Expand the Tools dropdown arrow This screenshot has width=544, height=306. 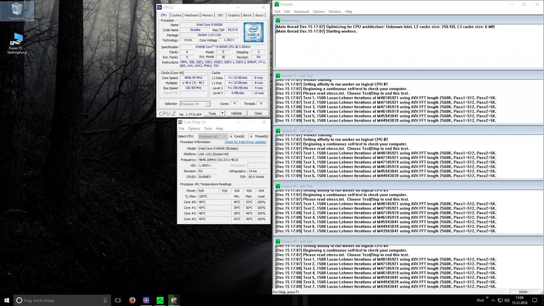pyautogui.click(x=223, y=114)
